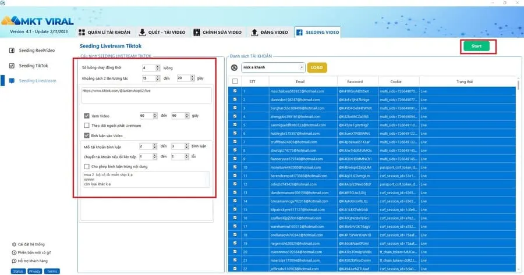Click the Seeding Livestream chat icon
The image size is (524, 275).
point(12,81)
